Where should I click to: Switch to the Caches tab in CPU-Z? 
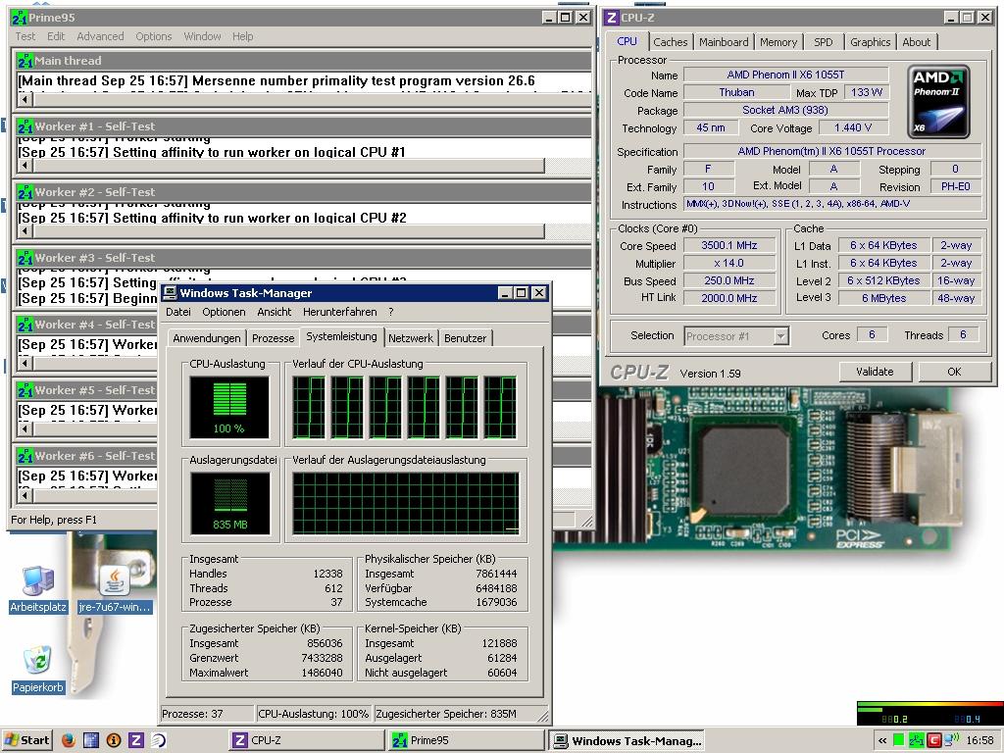click(x=671, y=42)
